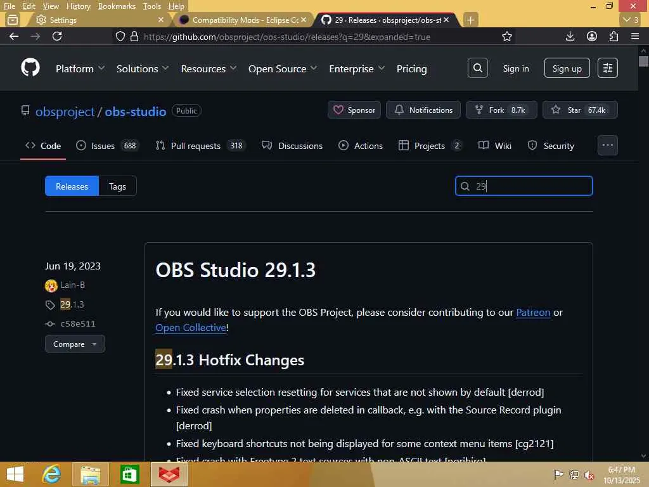Open tracking protection shield panel

point(120,36)
